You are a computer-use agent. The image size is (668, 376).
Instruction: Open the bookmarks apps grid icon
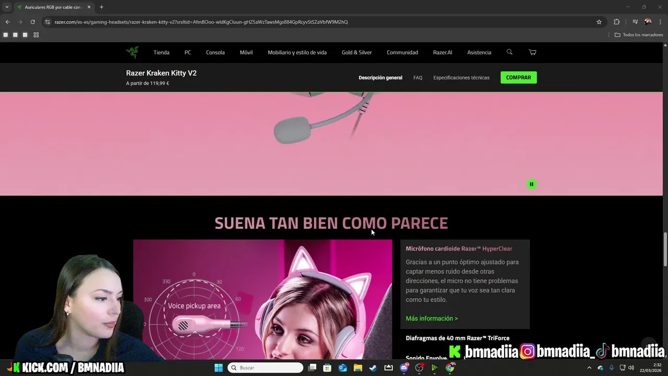[x=36, y=35]
